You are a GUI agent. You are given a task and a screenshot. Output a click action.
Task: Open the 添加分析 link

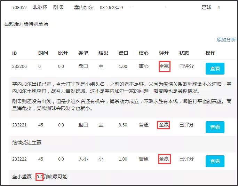(226, 40)
